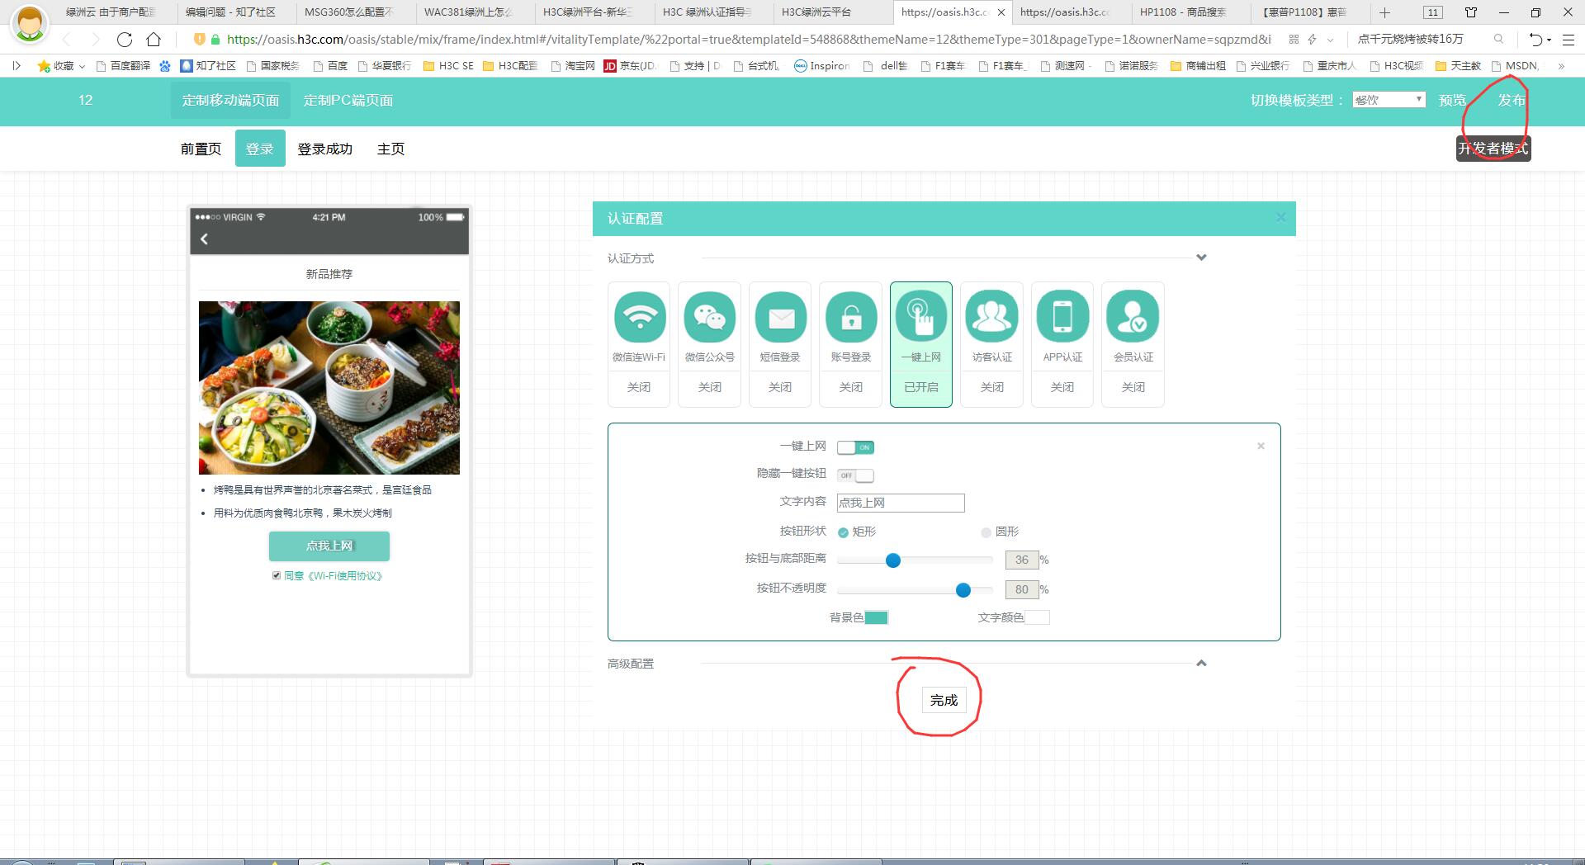Open the 文字颜色 color swatch
The image size is (1585, 865).
(1037, 617)
